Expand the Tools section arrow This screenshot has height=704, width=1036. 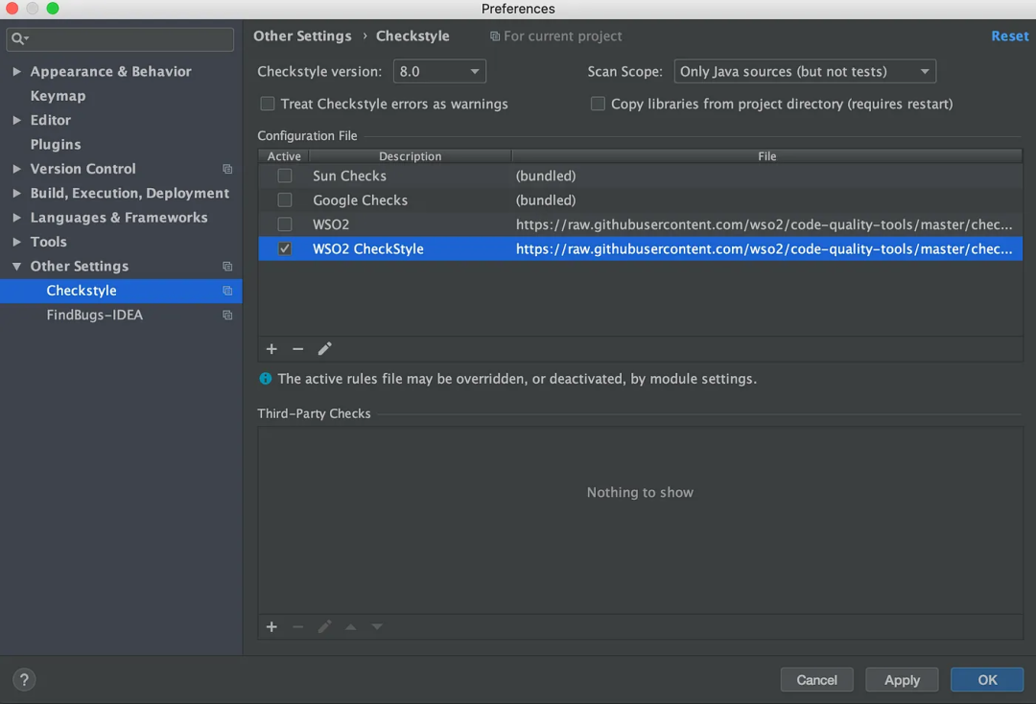coord(17,242)
